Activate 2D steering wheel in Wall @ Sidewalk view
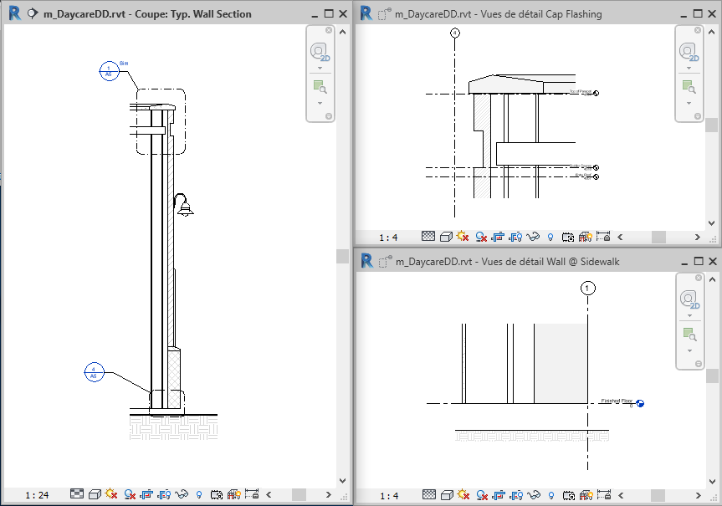 point(689,299)
